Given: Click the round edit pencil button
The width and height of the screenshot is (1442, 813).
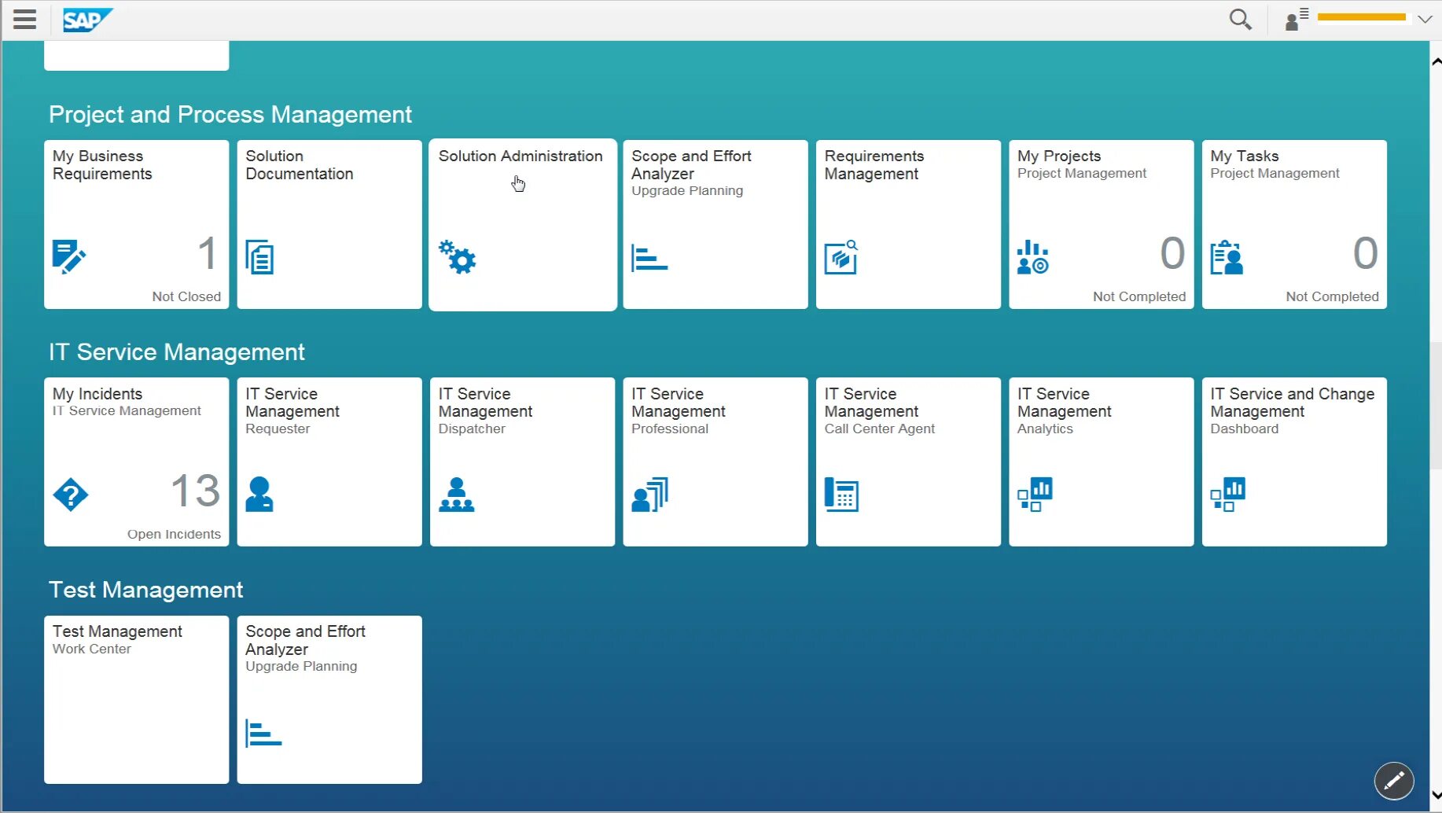Looking at the screenshot, I should point(1394,781).
